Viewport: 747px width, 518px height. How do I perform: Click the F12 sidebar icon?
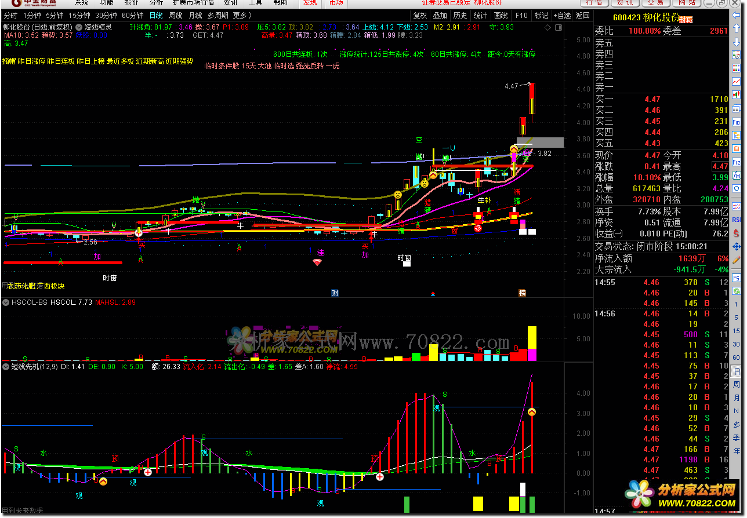[x=736, y=162]
